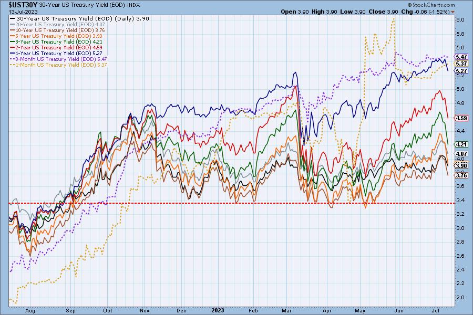Click the $UST30Y ticker symbol title

click(23, 5)
